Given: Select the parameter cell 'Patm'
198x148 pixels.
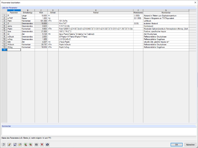Looking at the screenshot, I should tap(14, 21).
